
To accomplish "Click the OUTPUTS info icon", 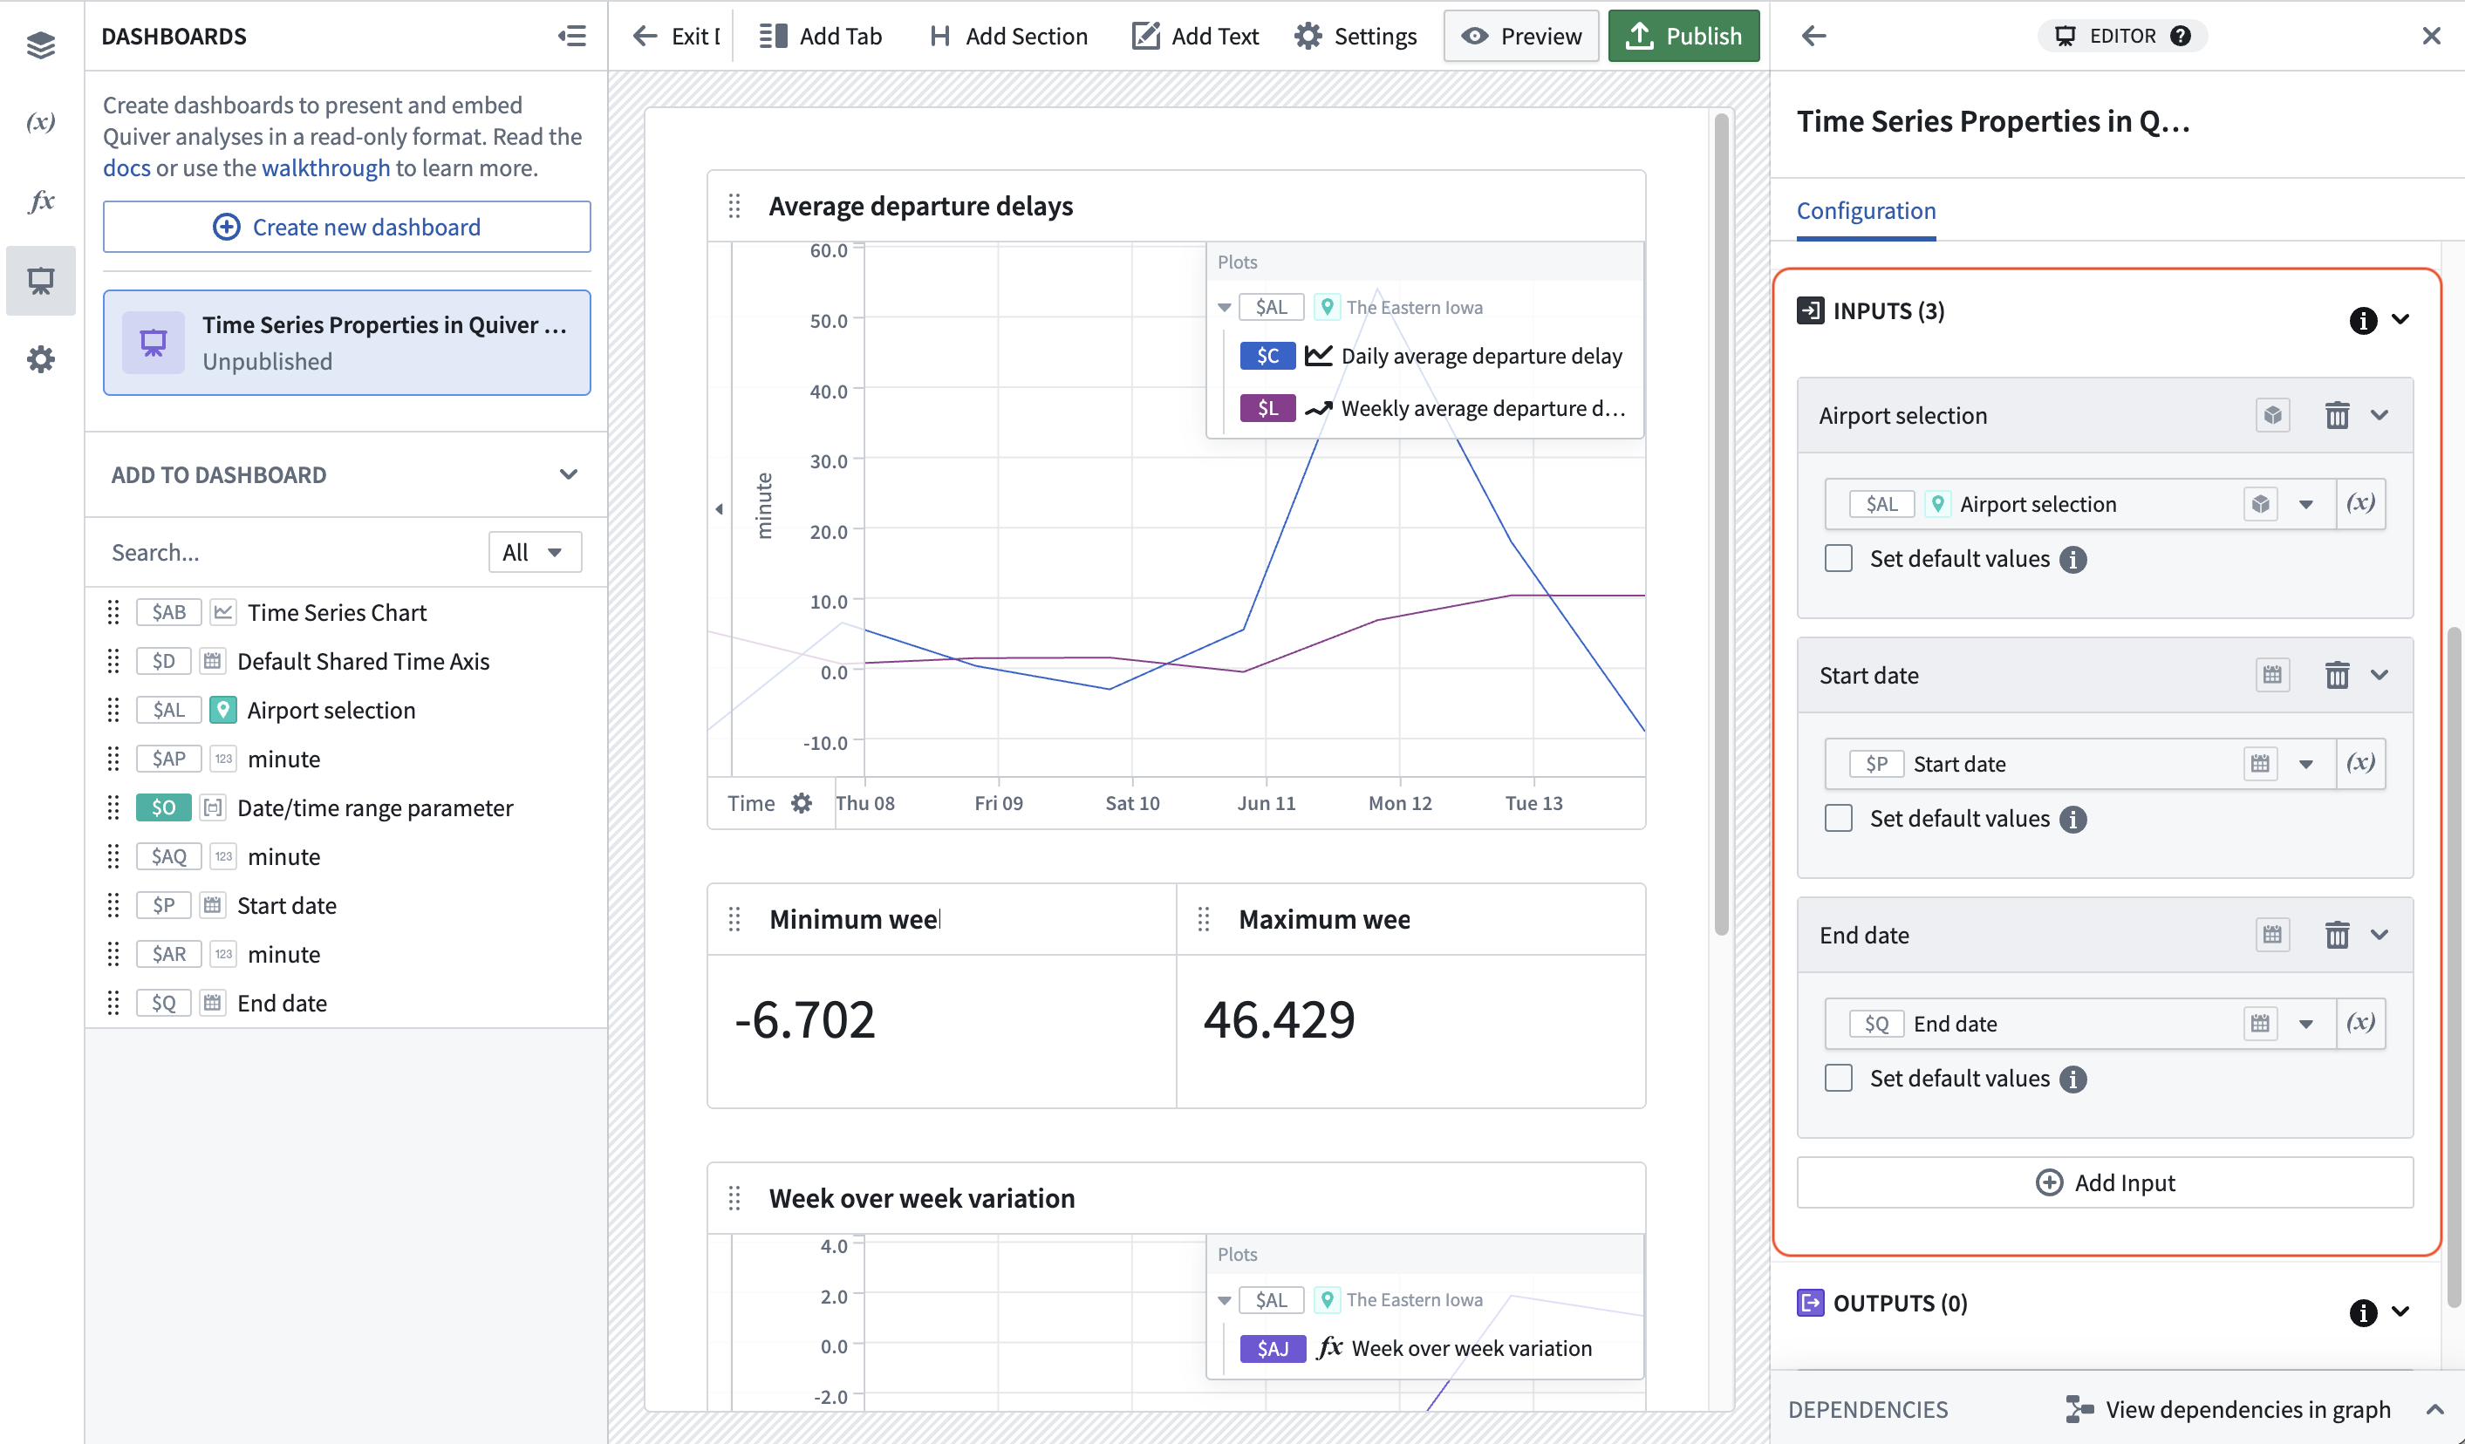I will (2362, 1312).
